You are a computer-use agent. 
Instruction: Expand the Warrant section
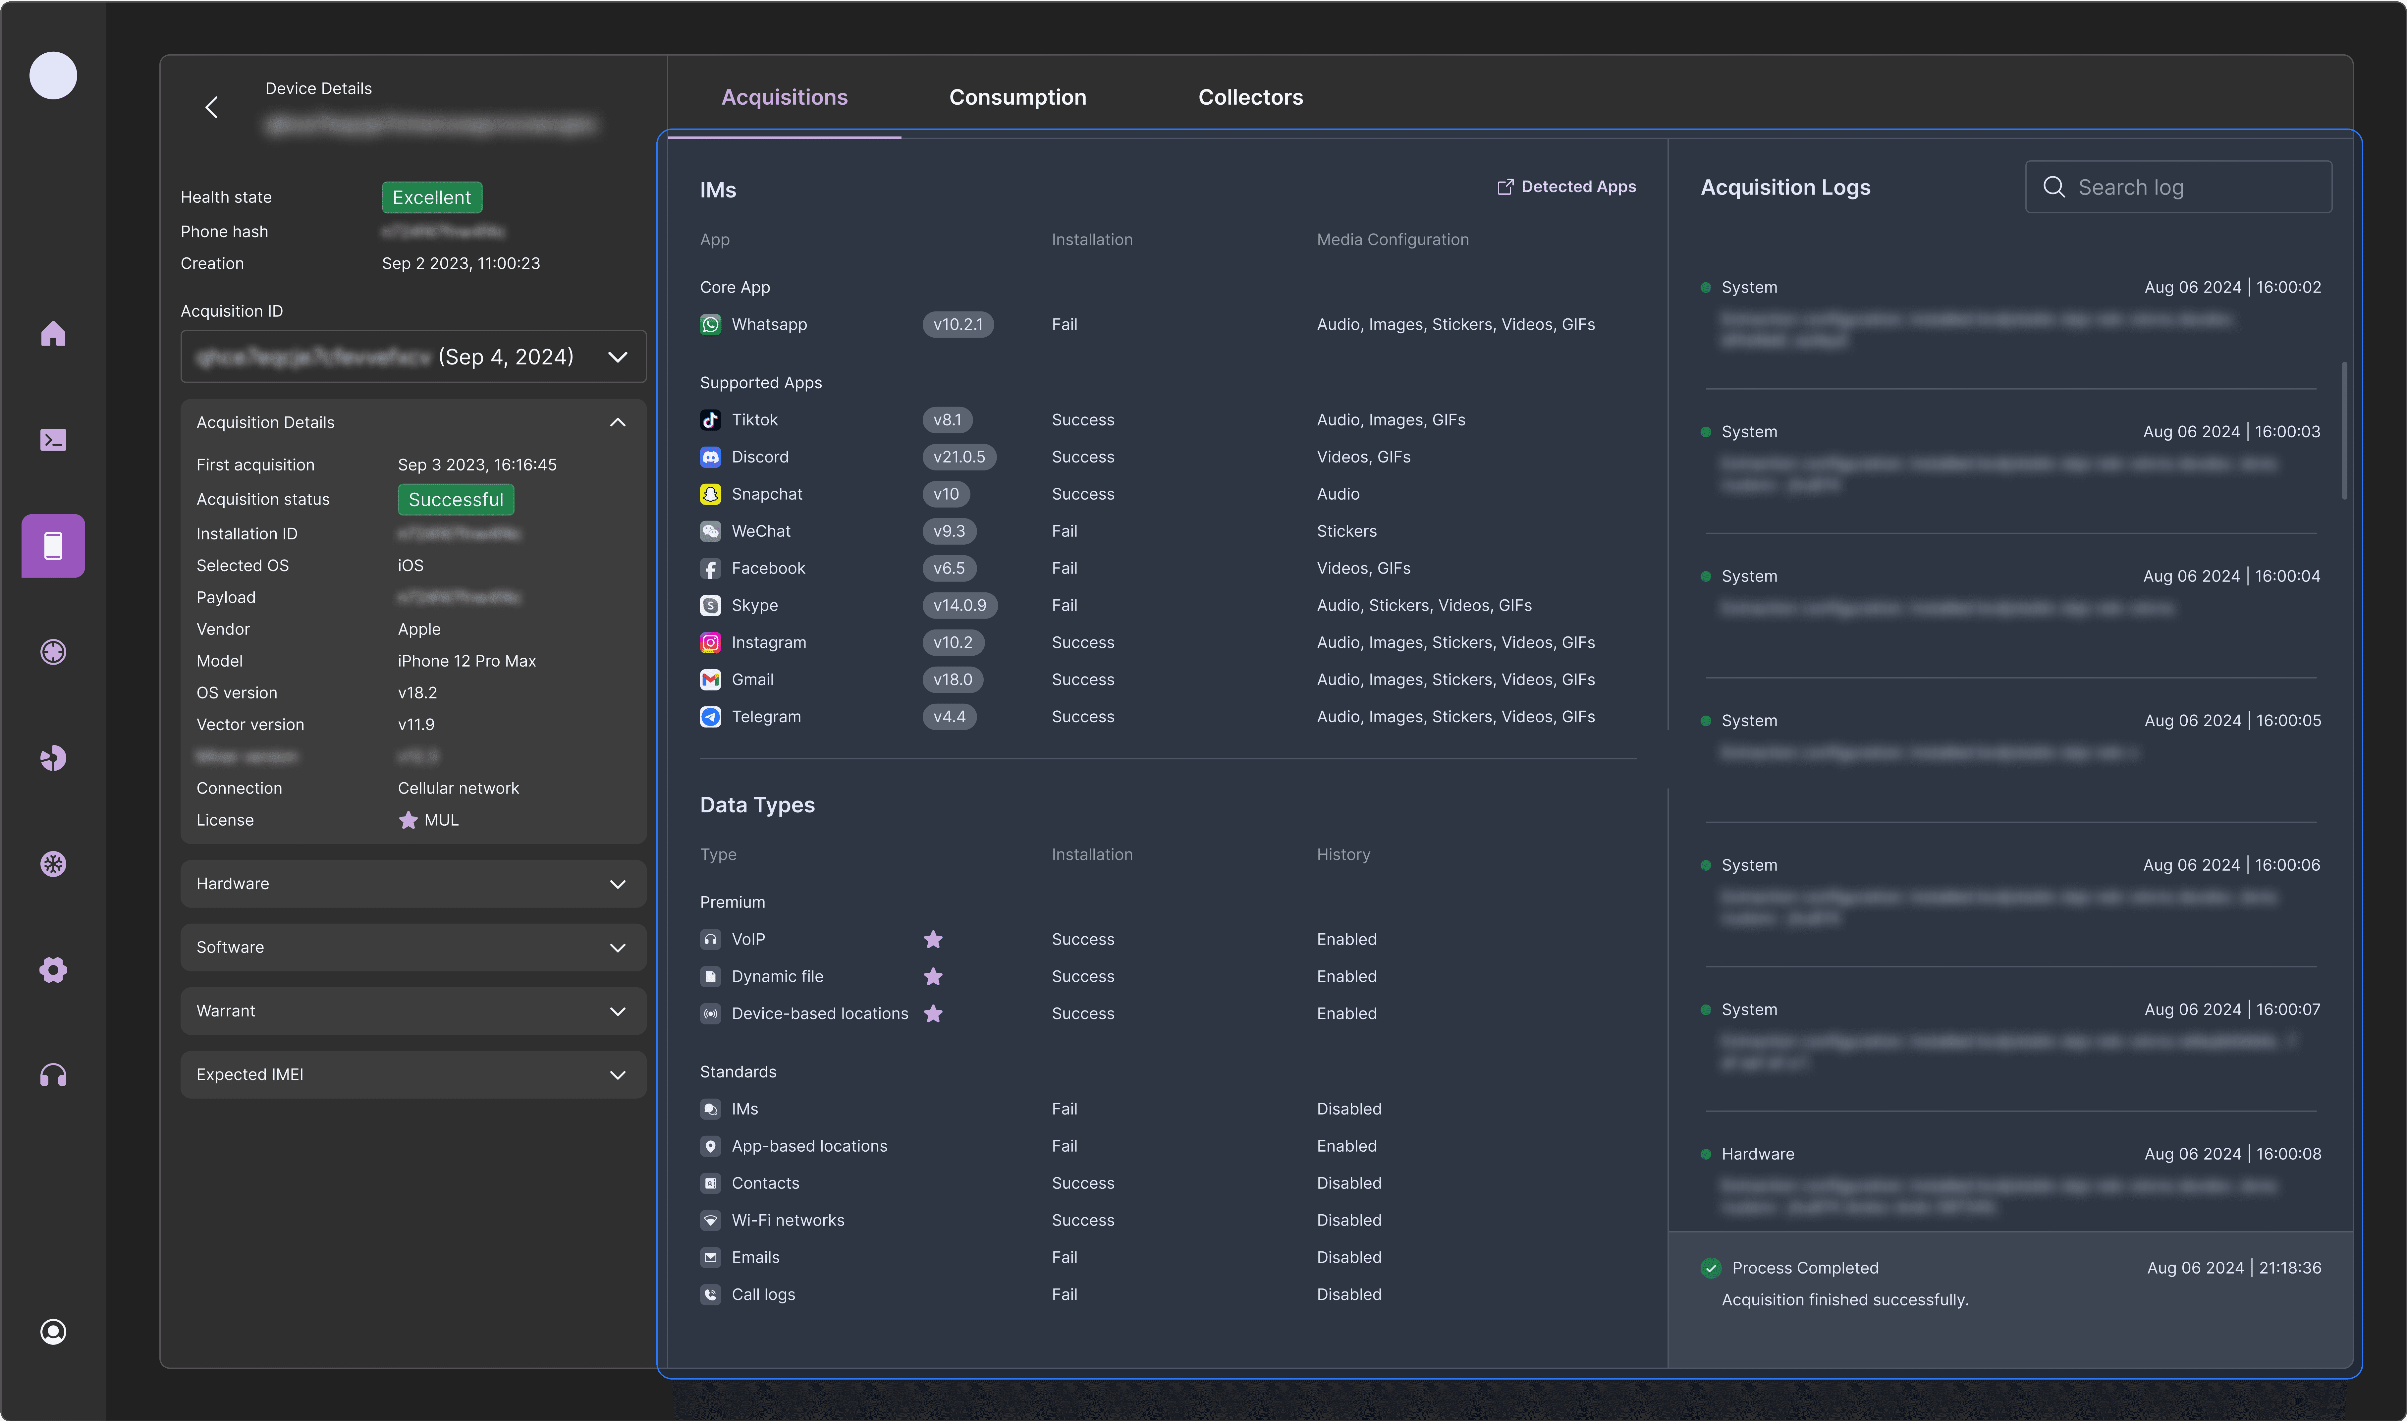[x=413, y=1011]
